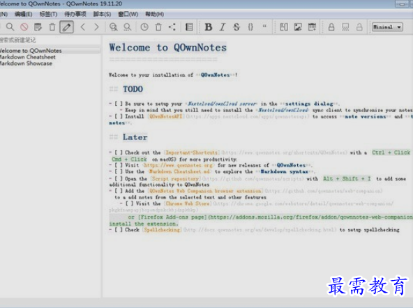Click the clock history icon
413x308 pixels.
pyautogui.click(x=144, y=27)
